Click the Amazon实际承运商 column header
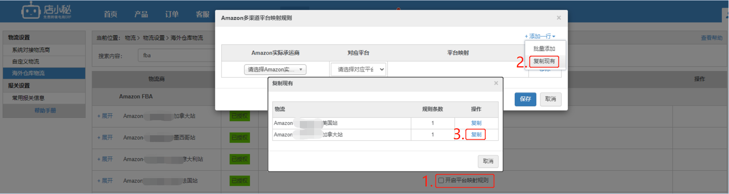The image size is (729, 194). pyautogui.click(x=275, y=53)
